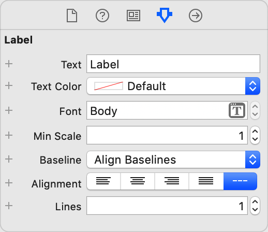Open the font picker T icon
Image resolution: width=268 pixels, height=232 pixels.
(237, 110)
